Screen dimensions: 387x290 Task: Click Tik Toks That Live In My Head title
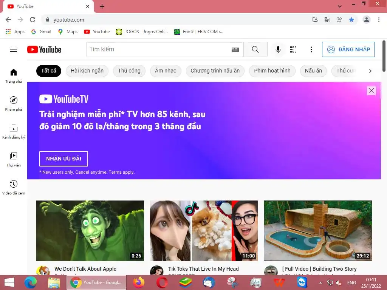(203, 269)
